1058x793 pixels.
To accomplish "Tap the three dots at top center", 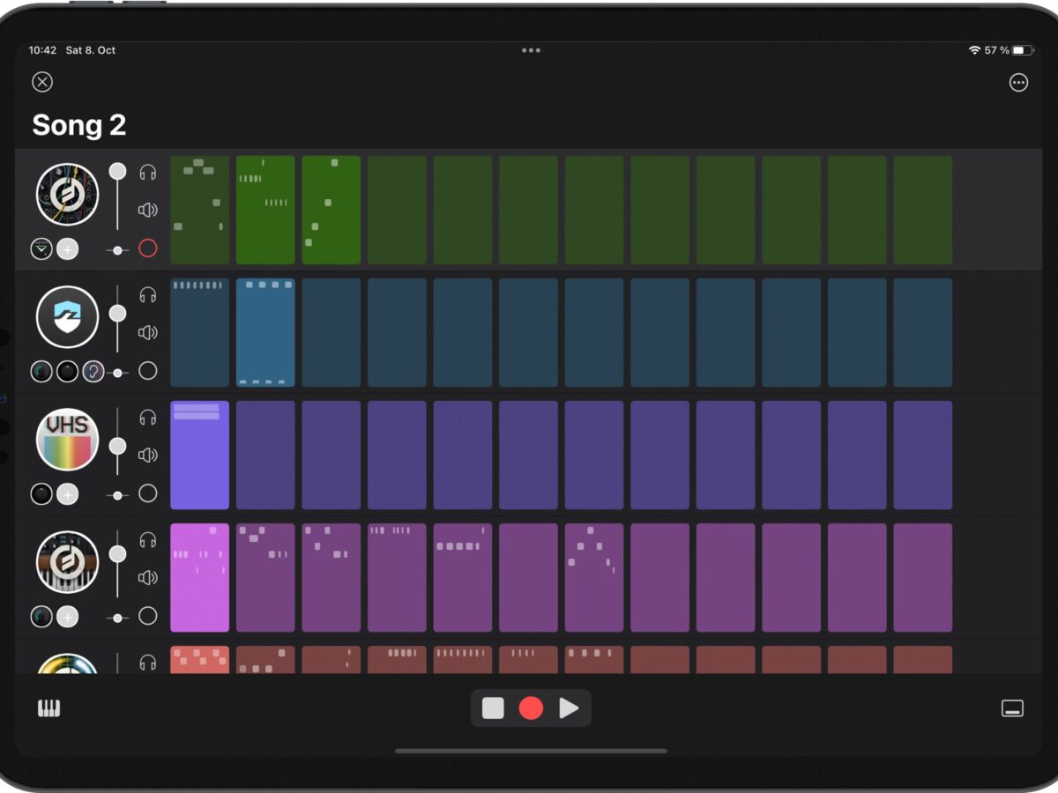I will (531, 50).
